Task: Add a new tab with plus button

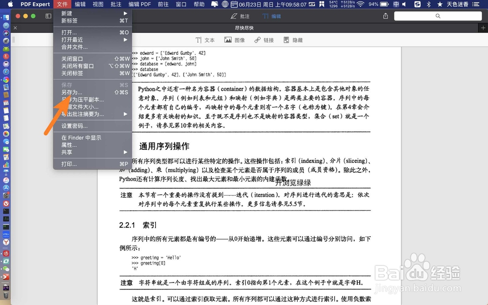Action: [483, 28]
